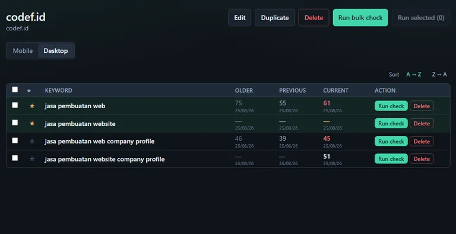
Task: Click the PREVIOUS column header
Action: click(x=292, y=90)
